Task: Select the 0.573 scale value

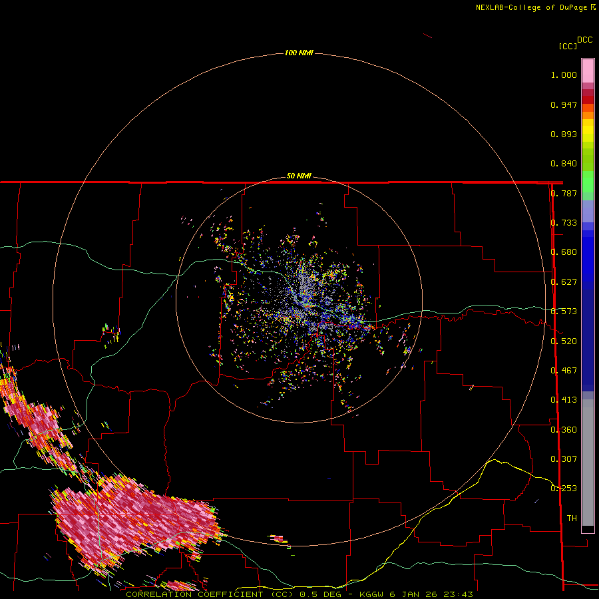Action: click(564, 311)
